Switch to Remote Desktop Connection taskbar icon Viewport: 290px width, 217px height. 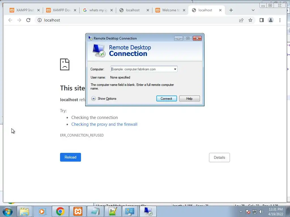(148, 211)
